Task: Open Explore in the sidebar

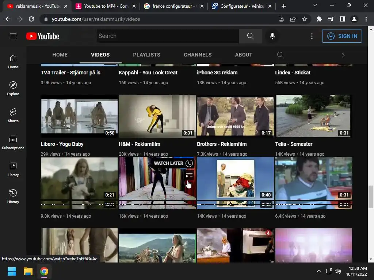Action: pyautogui.click(x=13, y=88)
